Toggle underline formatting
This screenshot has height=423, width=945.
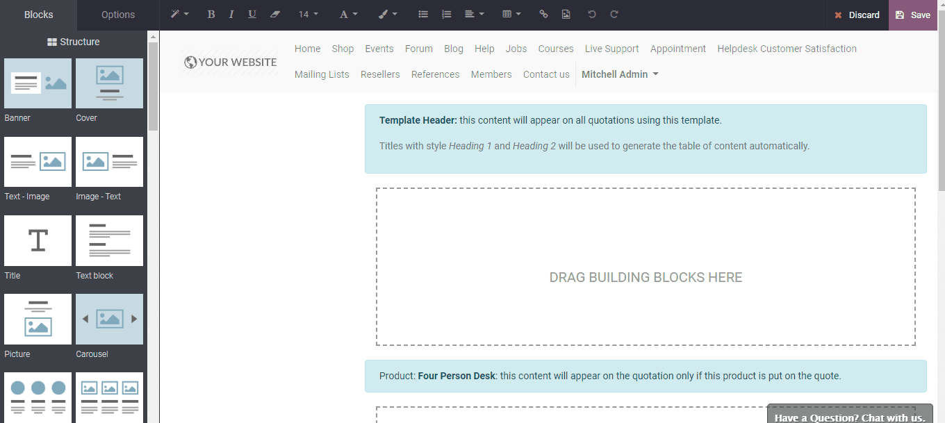(252, 14)
